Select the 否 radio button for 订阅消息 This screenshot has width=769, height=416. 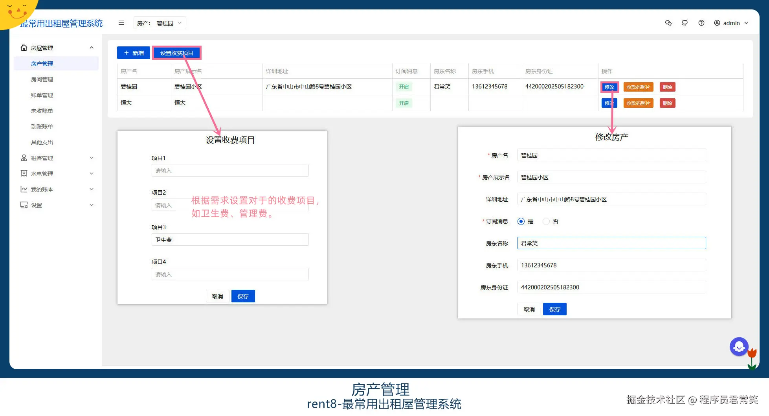point(546,221)
